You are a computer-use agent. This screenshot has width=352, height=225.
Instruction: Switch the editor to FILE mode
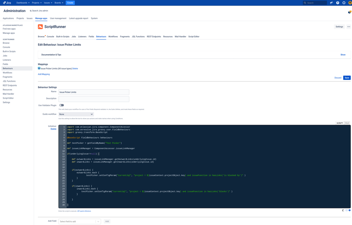(347, 123)
